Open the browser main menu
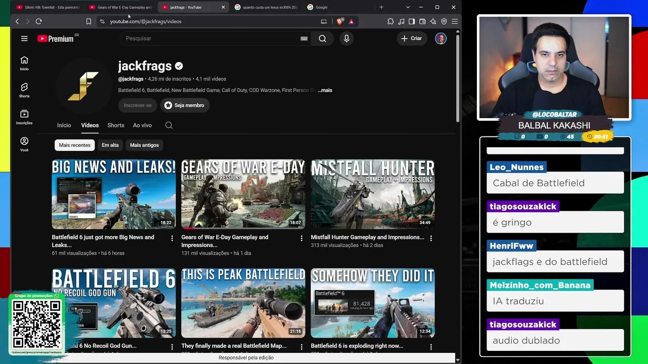Screen dimensions: 648x364 coord(455,21)
